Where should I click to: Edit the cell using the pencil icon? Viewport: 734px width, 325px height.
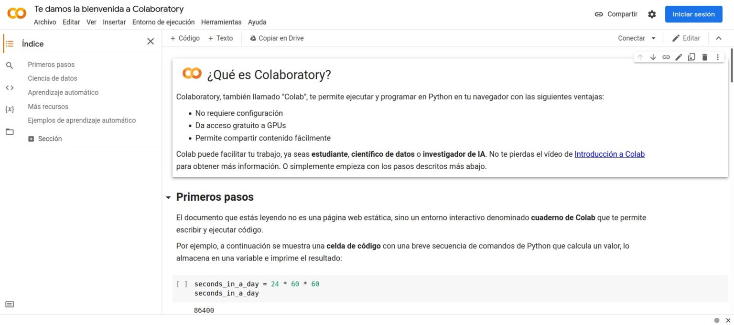tap(679, 57)
